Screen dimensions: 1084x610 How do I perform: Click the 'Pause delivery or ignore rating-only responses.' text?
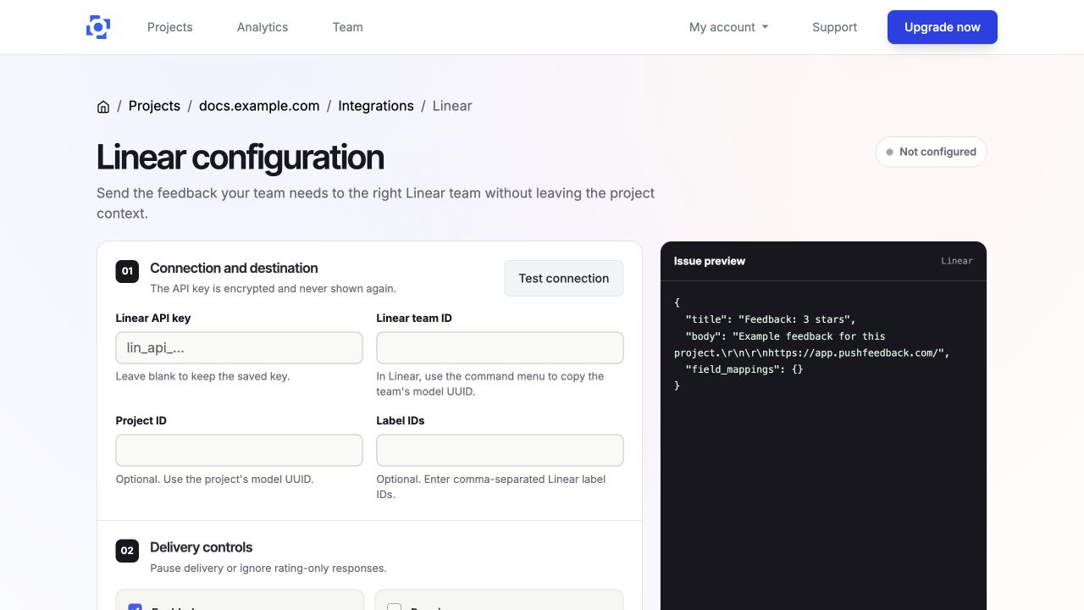268,568
